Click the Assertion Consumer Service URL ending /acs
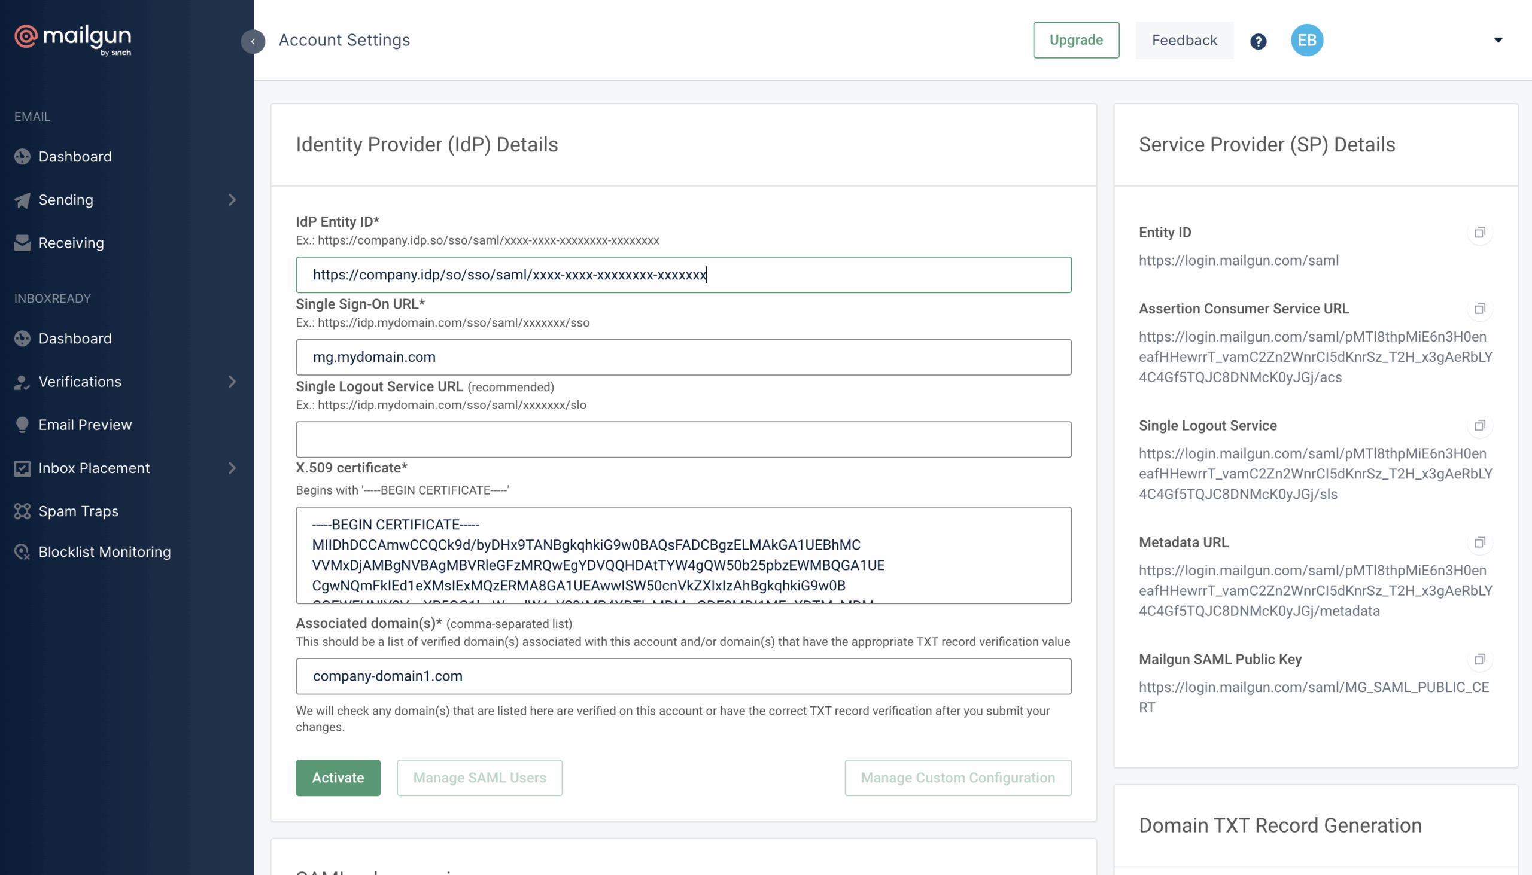The image size is (1532, 875). pos(1315,357)
